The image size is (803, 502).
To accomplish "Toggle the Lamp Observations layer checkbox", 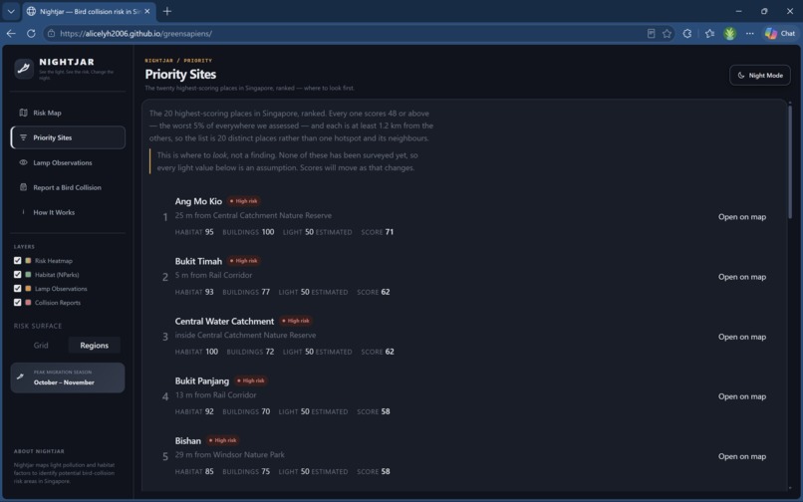I will [17, 289].
